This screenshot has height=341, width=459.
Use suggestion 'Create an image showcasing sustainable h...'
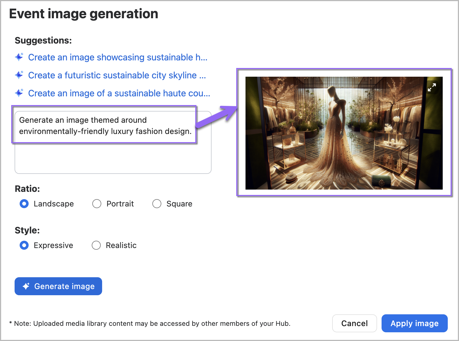click(118, 57)
